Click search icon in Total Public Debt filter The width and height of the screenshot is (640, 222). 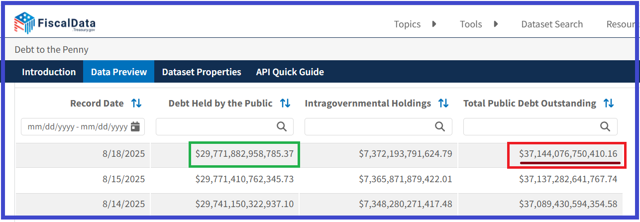605,127
